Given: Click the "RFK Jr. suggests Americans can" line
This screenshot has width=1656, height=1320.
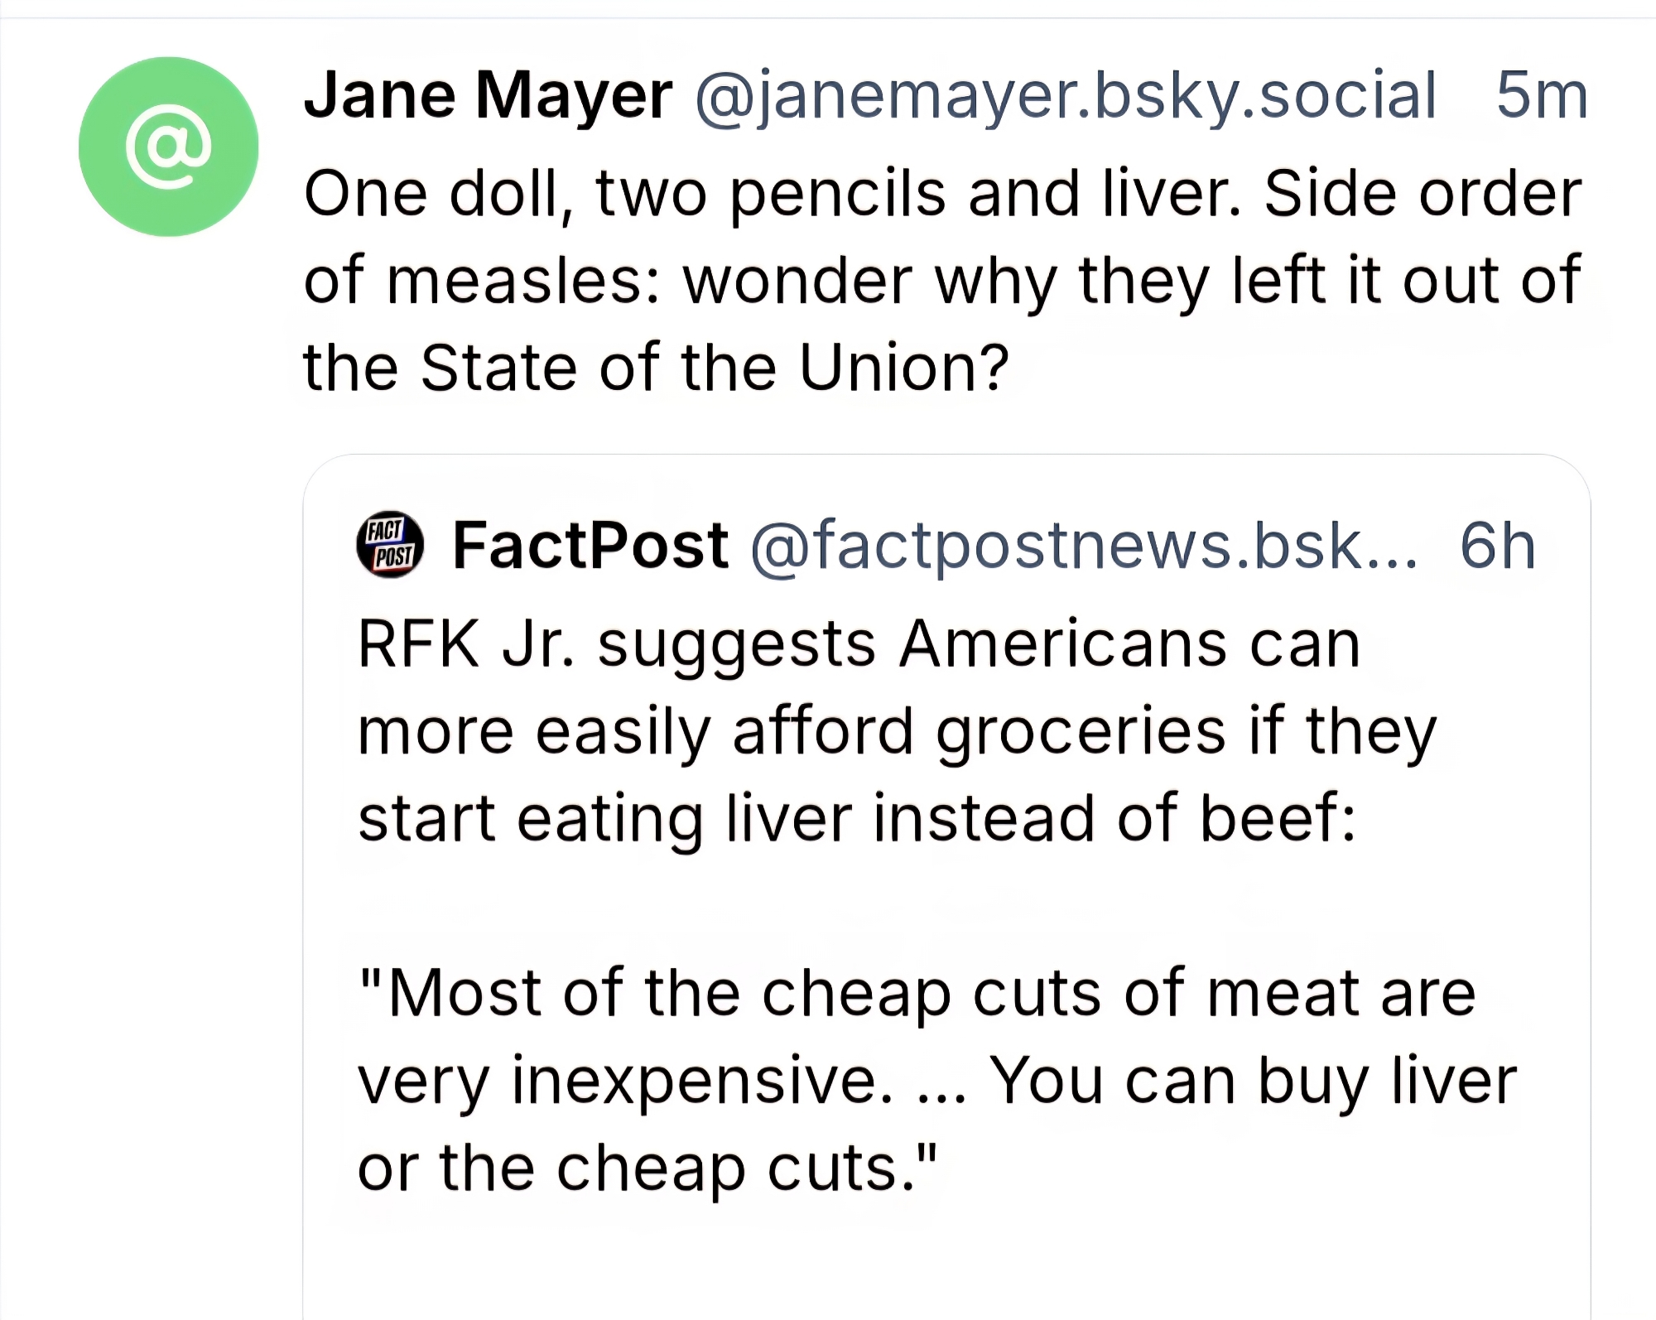Looking at the screenshot, I should click(x=859, y=644).
